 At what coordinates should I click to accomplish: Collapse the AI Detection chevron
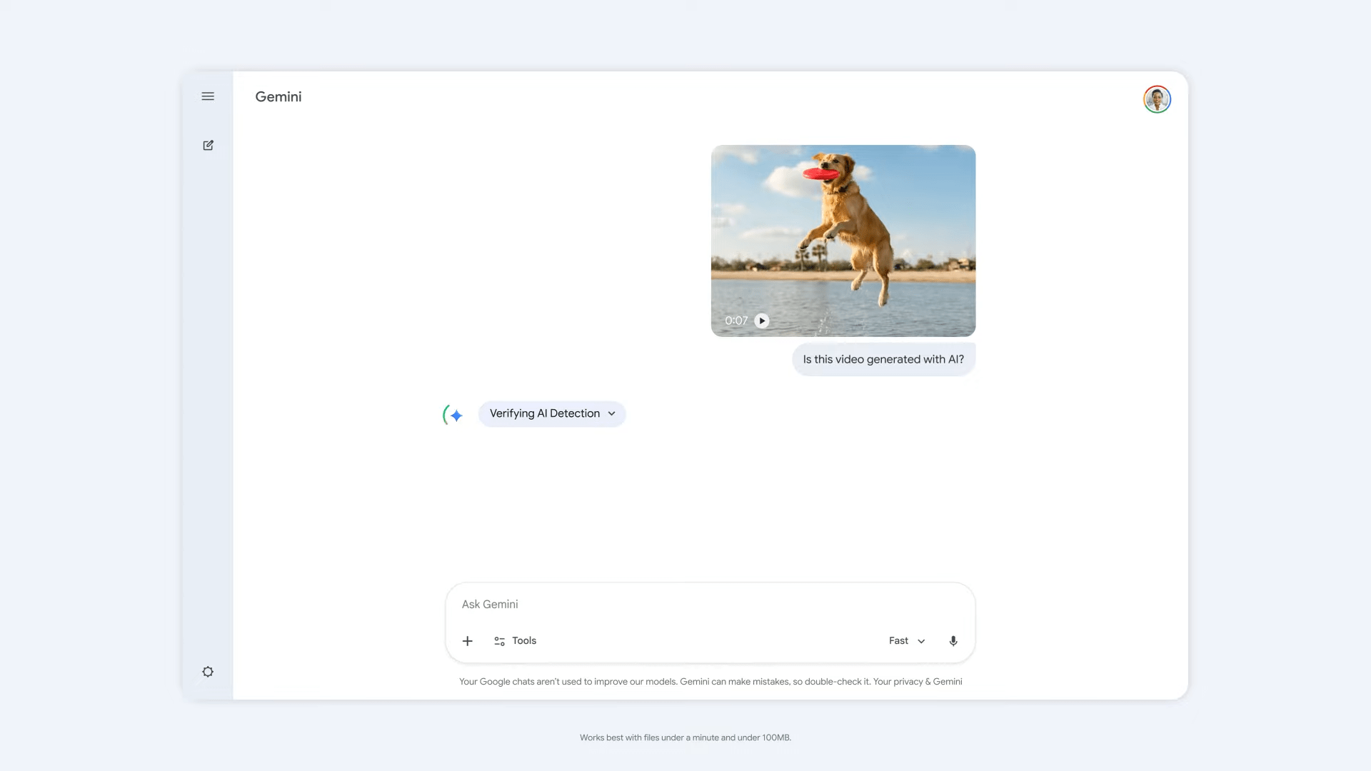point(612,414)
